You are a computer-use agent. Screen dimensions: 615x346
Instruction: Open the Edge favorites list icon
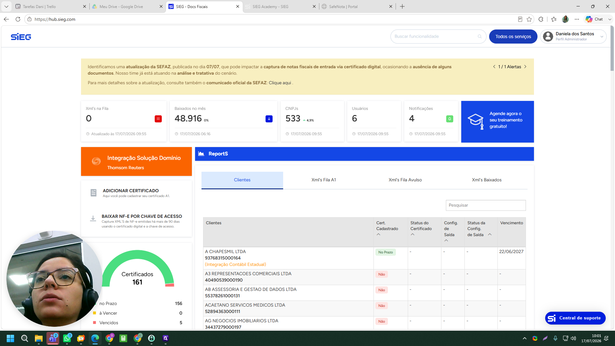[x=554, y=19]
